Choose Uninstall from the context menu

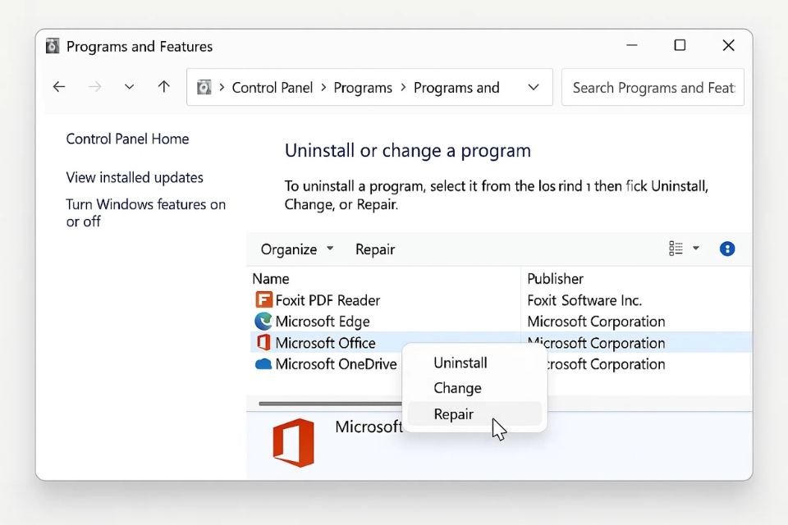[x=460, y=363]
